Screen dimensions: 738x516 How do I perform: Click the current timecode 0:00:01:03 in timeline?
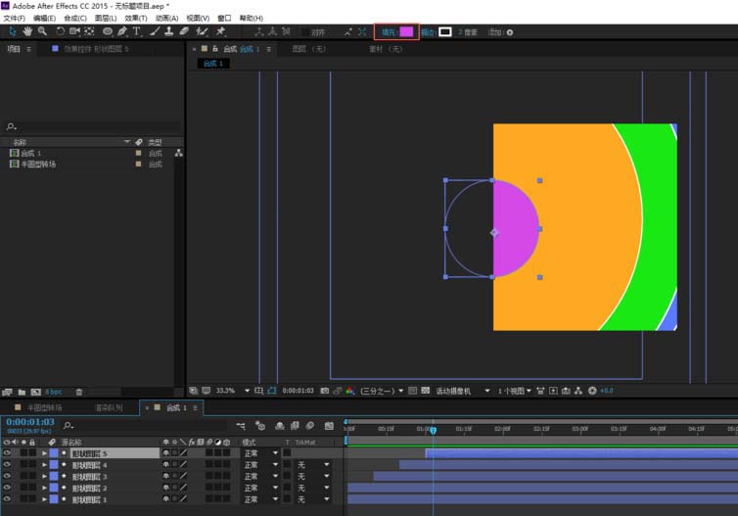(x=30, y=422)
